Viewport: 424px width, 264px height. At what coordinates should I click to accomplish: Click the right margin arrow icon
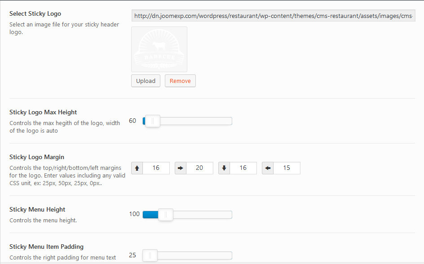tap(181, 168)
